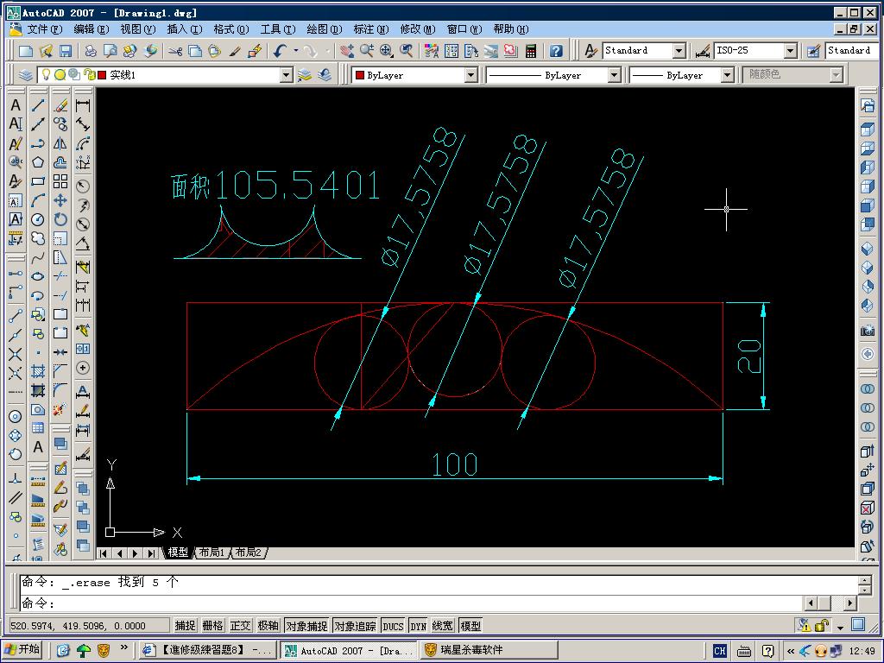Screen dimensions: 884x663
Task: Select the Erase modify tool
Action: (x=60, y=104)
